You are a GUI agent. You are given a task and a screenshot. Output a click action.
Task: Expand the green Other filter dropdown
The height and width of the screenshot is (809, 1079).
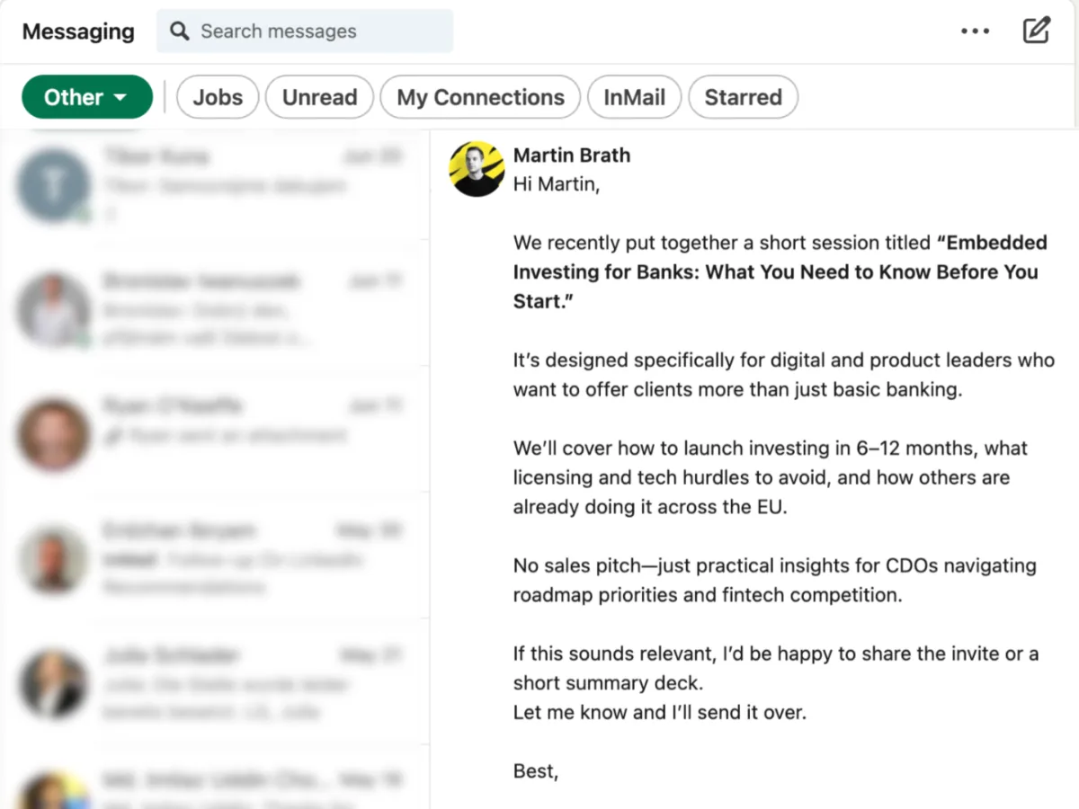pyautogui.click(x=87, y=97)
